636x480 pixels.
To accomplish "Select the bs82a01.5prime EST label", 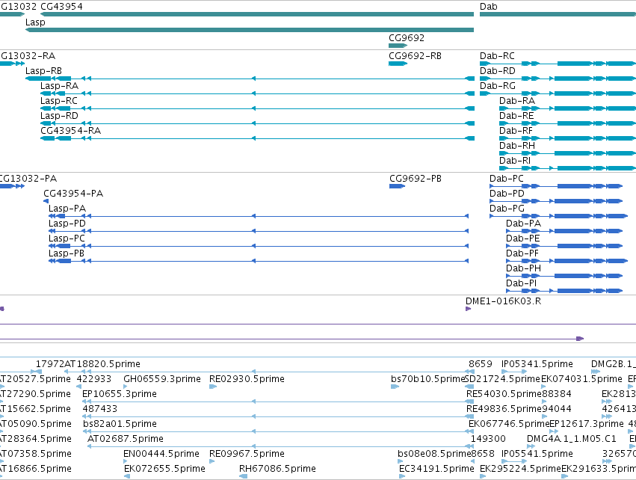I will coord(120,424).
